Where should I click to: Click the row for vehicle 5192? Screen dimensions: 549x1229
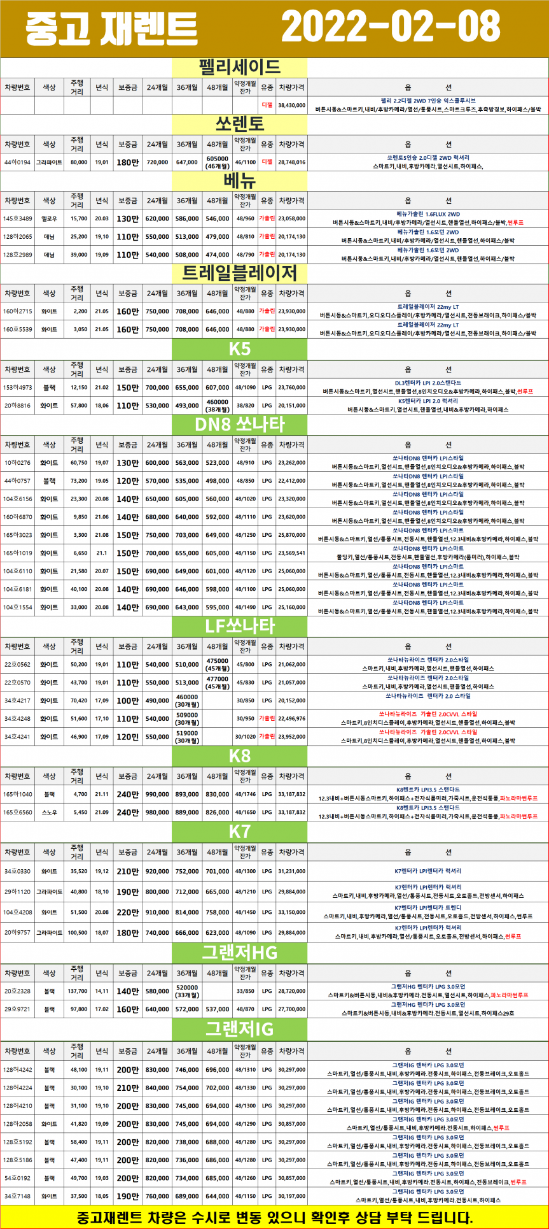(x=274, y=1142)
